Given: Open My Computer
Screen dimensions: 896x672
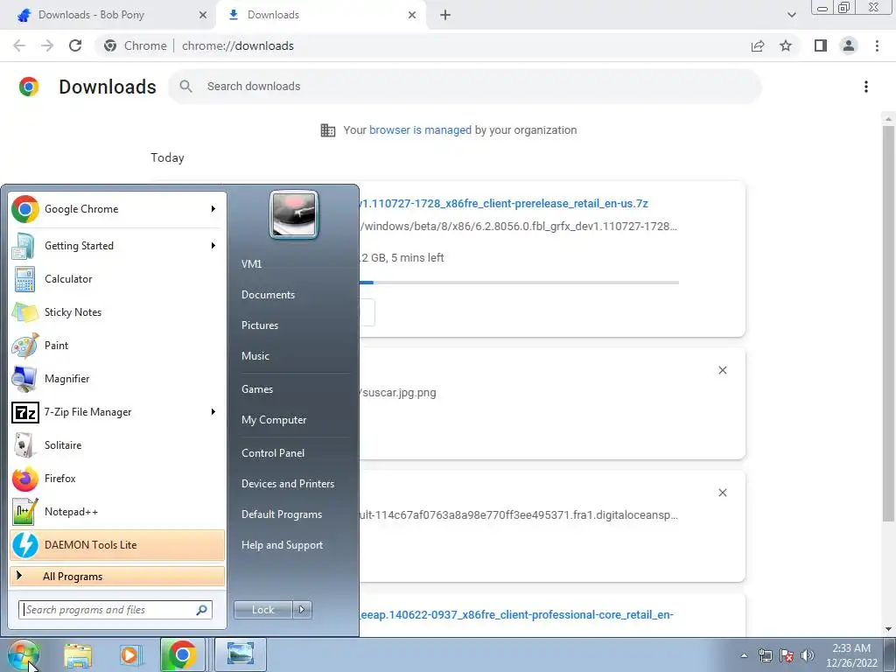Looking at the screenshot, I should 274,420.
